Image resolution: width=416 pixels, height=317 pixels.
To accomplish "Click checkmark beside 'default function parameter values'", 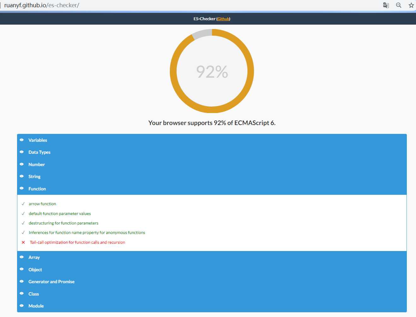I will [x=23, y=214].
